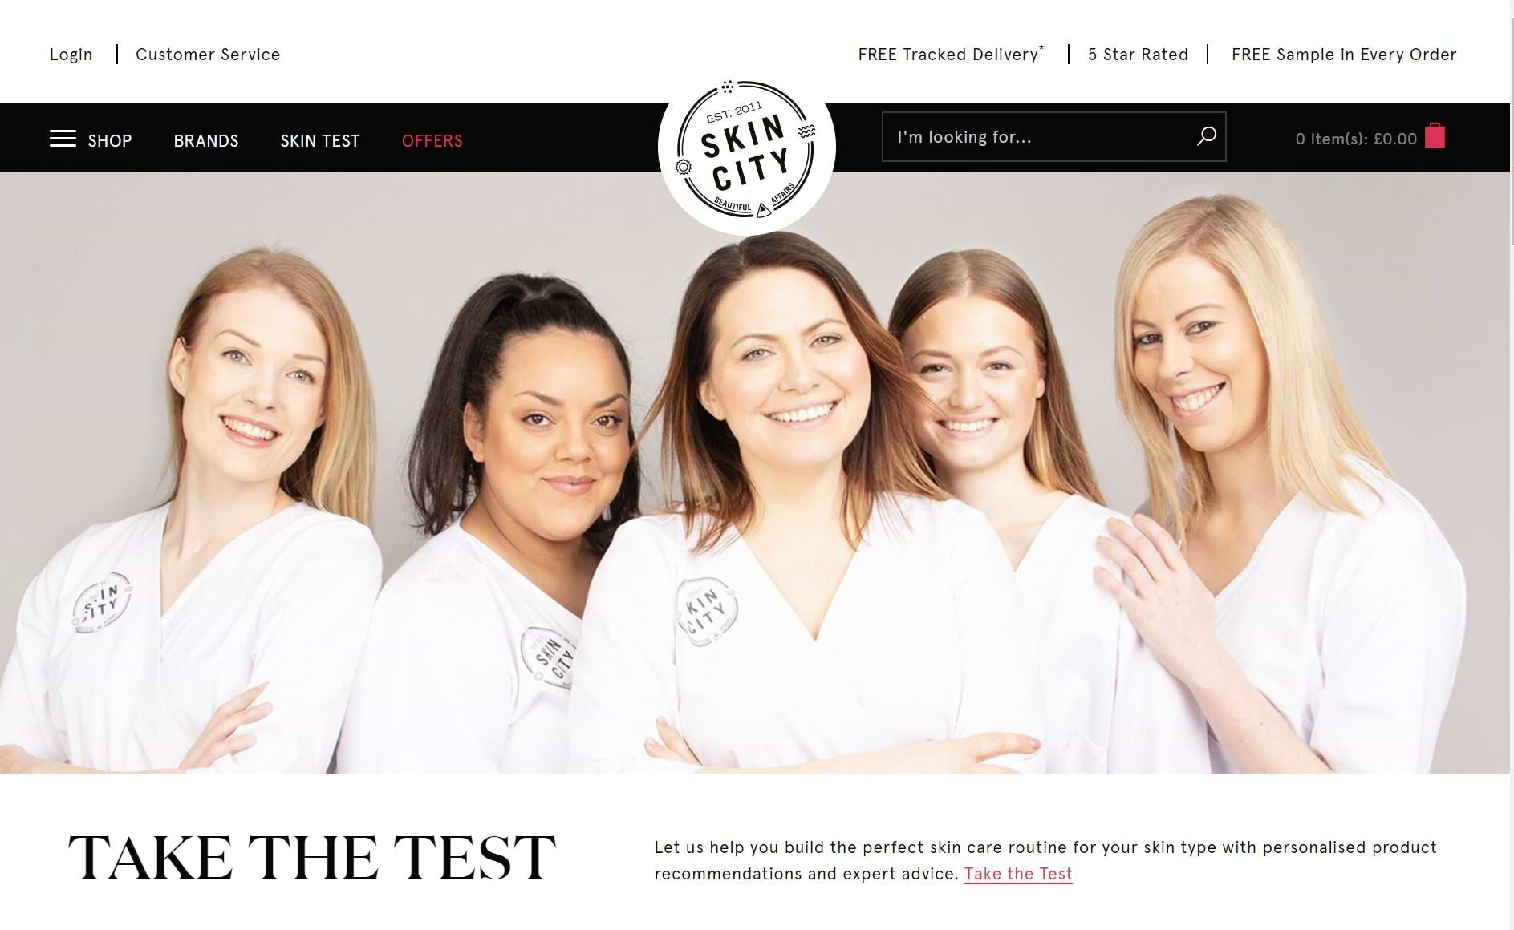Open the pink shopping bag icon

coord(1435,135)
